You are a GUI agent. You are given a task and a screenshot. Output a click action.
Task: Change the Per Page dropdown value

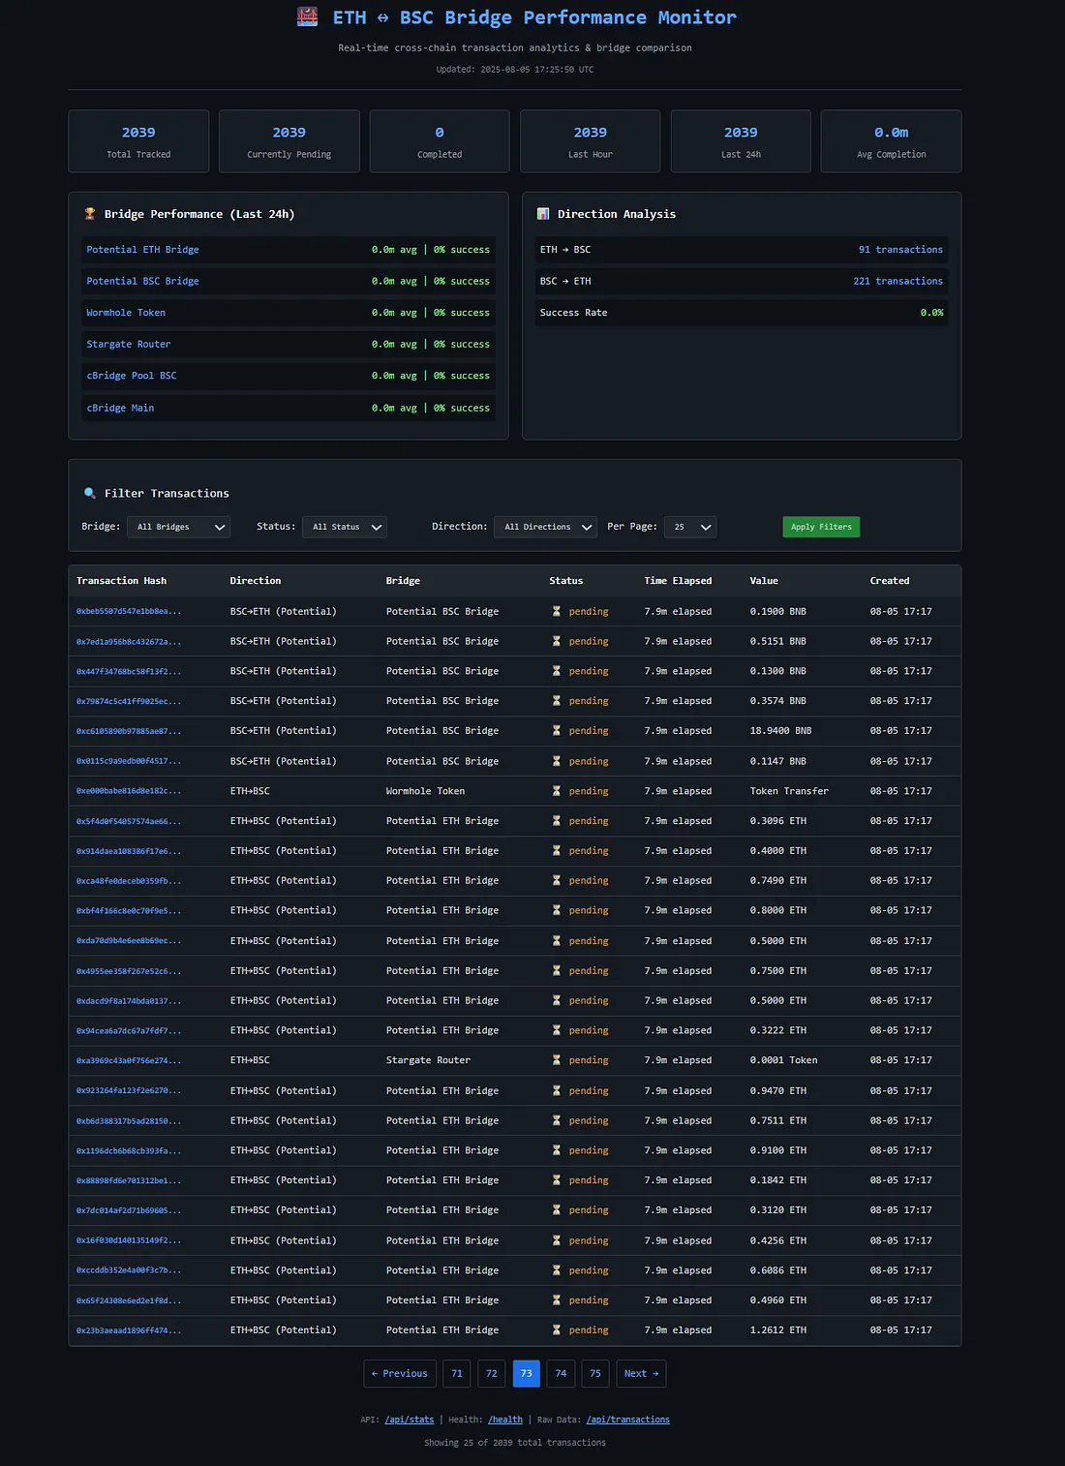(690, 527)
